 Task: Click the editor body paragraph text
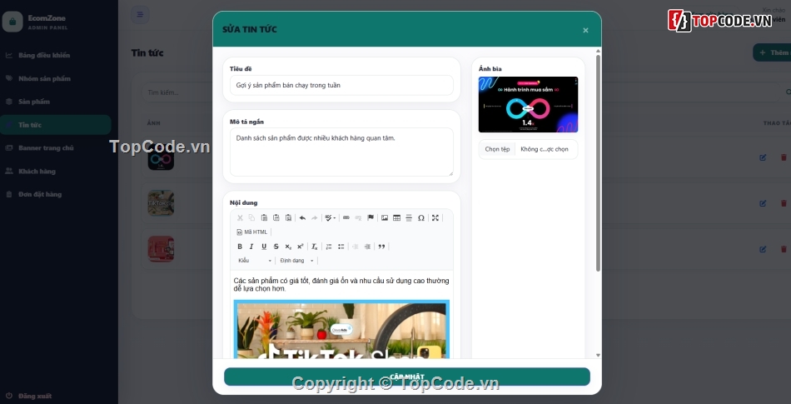[x=341, y=284]
